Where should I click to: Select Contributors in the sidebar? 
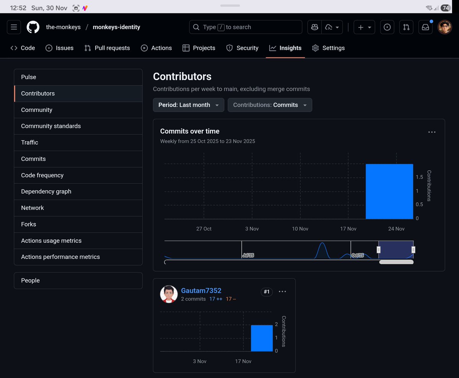pos(78,93)
